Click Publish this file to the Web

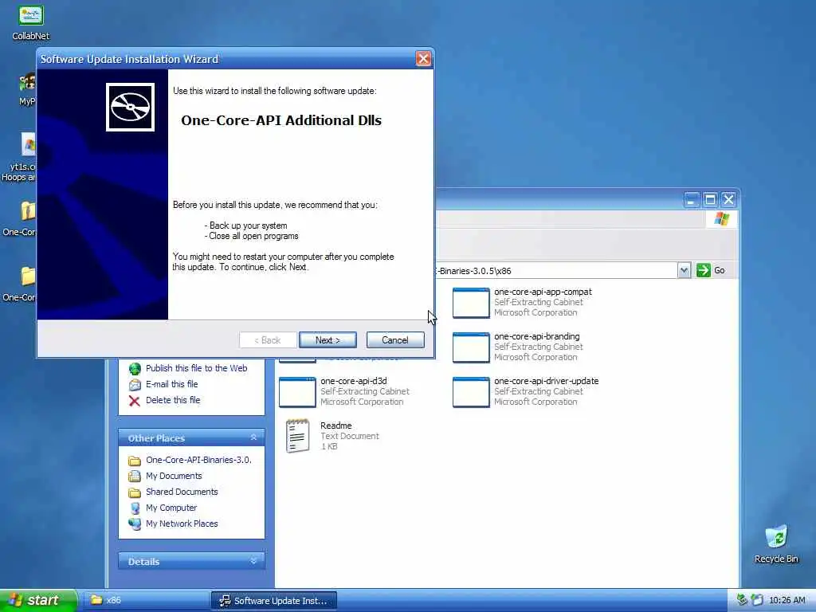click(196, 368)
